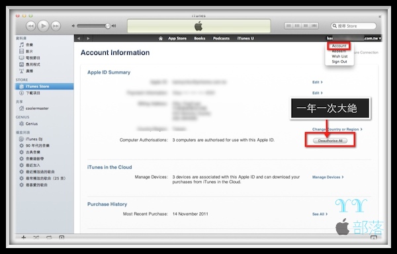Open the Manage Devices link
This screenshot has height=254, width=397.
[x=328, y=177]
